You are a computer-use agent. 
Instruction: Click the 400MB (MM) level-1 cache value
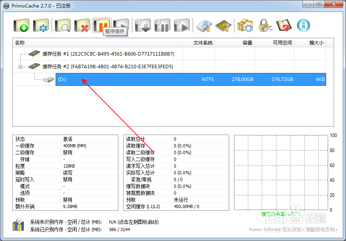(75, 146)
